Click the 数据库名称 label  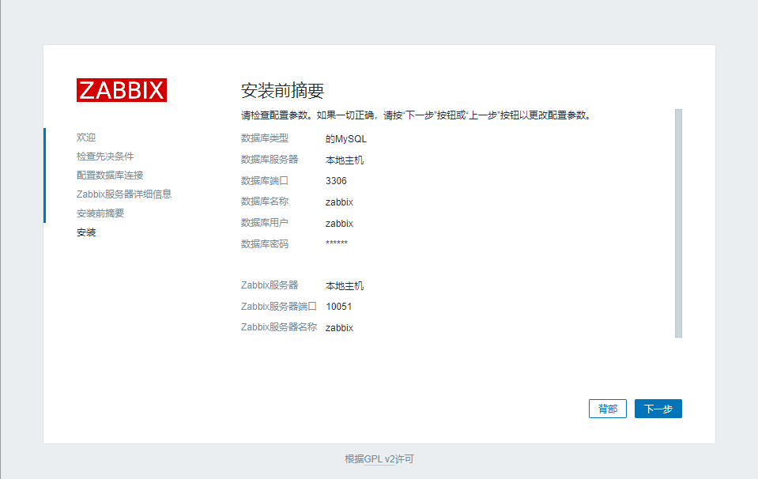click(x=265, y=202)
